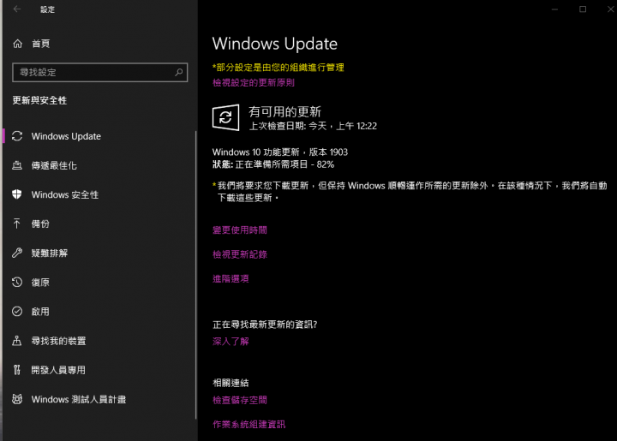Click the 深入了解 learn more link
Image resolution: width=617 pixels, height=441 pixels.
pos(231,341)
